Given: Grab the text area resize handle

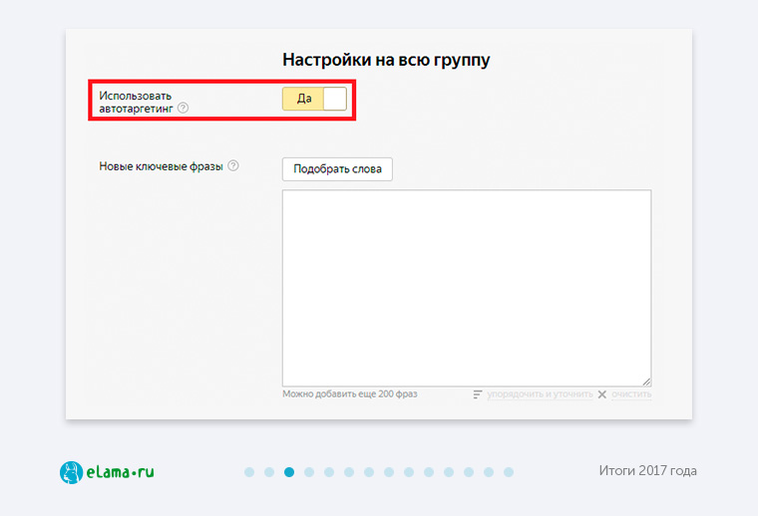Looking at the screenshot, I should point(646,381).
